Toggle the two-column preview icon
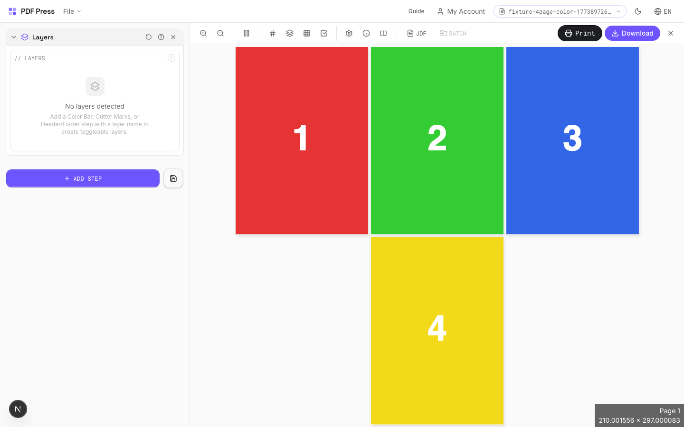 pyautogui.click(x=247, y=33)
